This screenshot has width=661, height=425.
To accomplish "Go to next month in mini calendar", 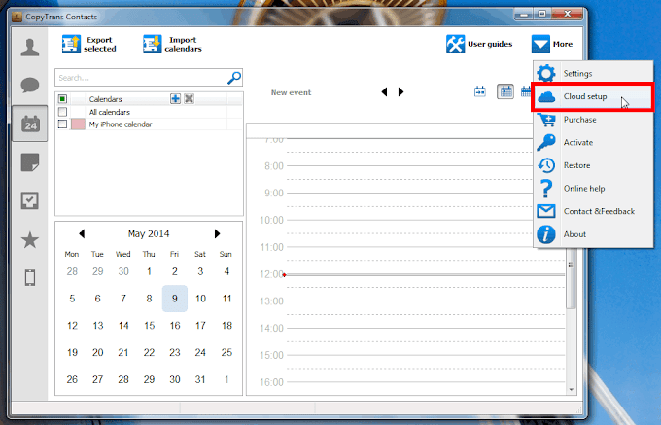I will click(x=217, y=233).
